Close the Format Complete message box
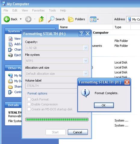The width and height of the screenshot is (140, 144). click(127, 82)
